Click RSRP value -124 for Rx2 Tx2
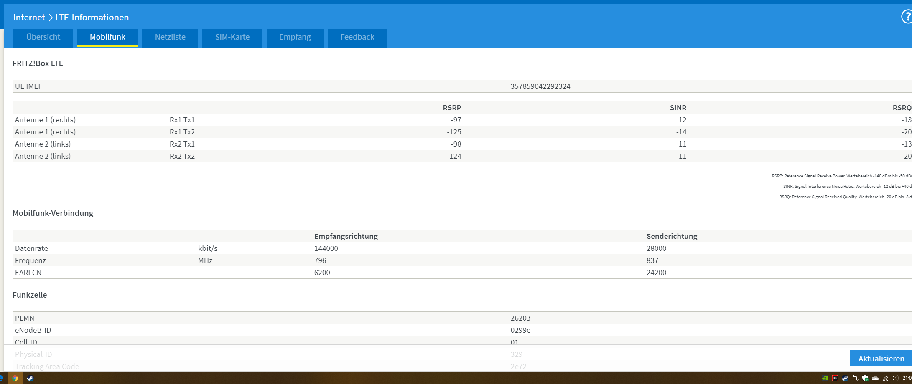Image resolution: width=912 pixels, height=384 pixels. (x=454, y=156)
